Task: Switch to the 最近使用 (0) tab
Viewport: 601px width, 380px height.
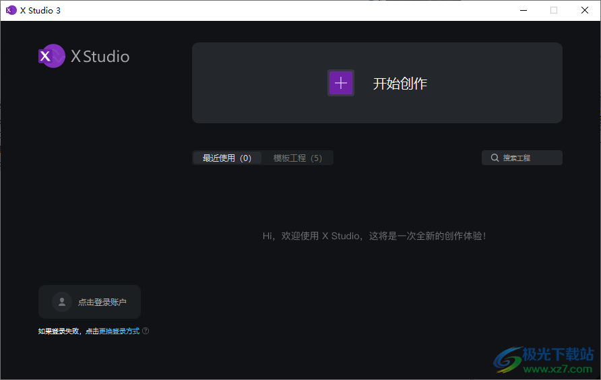Action: [x=227, y=158]
